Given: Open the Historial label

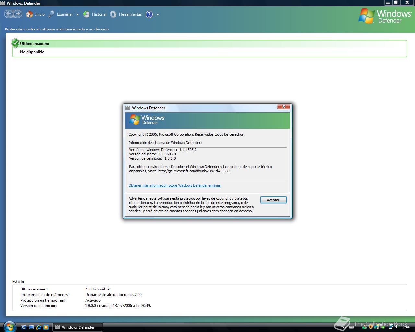Looking at the screenshot, I should tap(99, 14).
